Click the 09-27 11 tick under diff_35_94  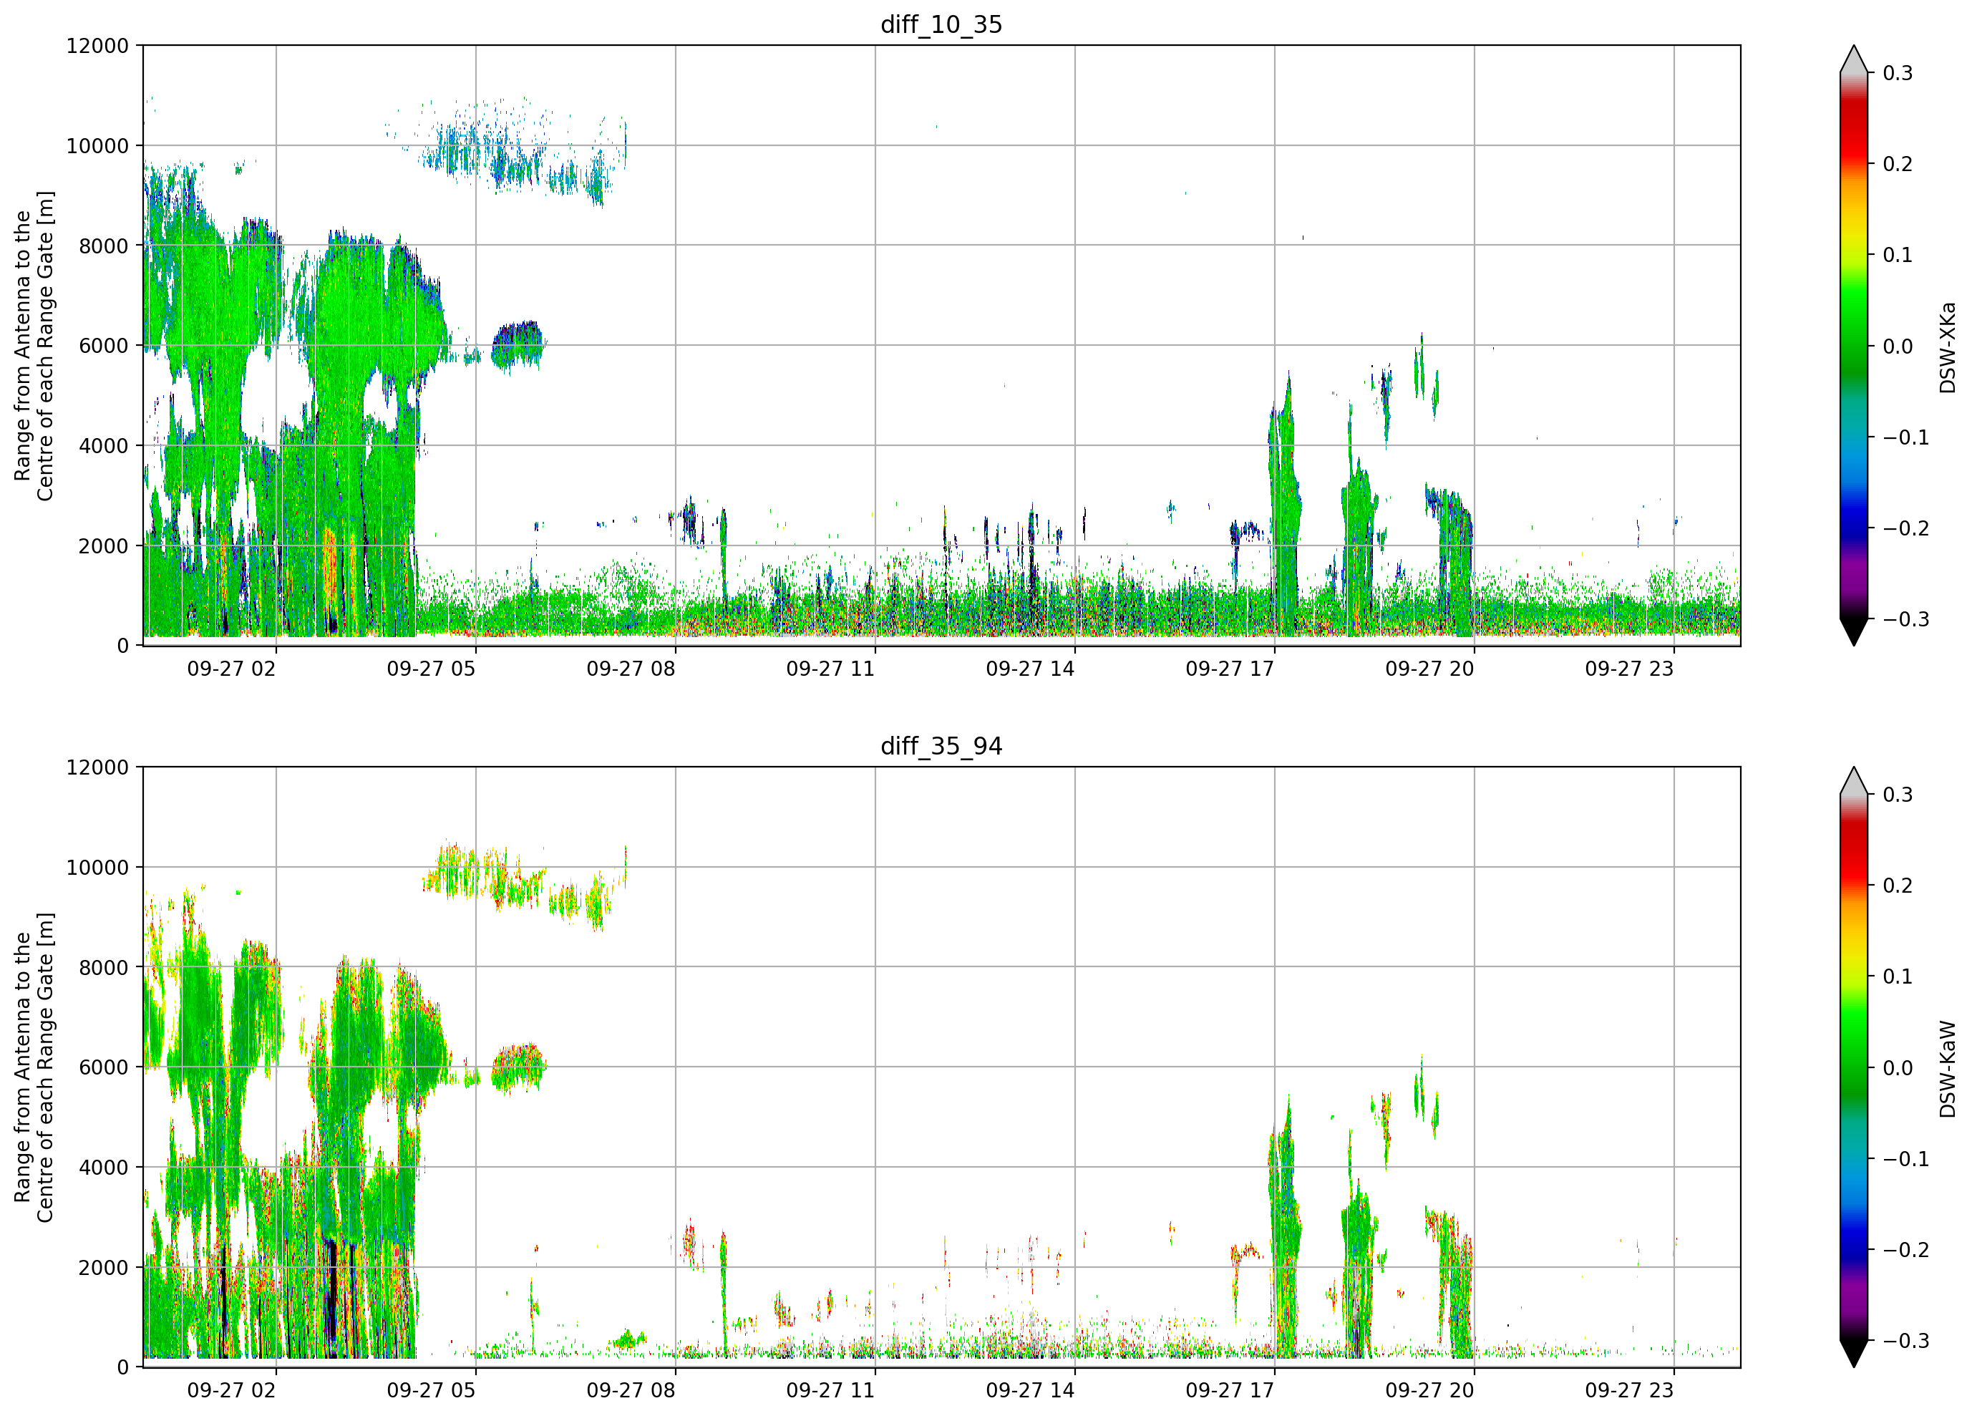pos(830,1391)
